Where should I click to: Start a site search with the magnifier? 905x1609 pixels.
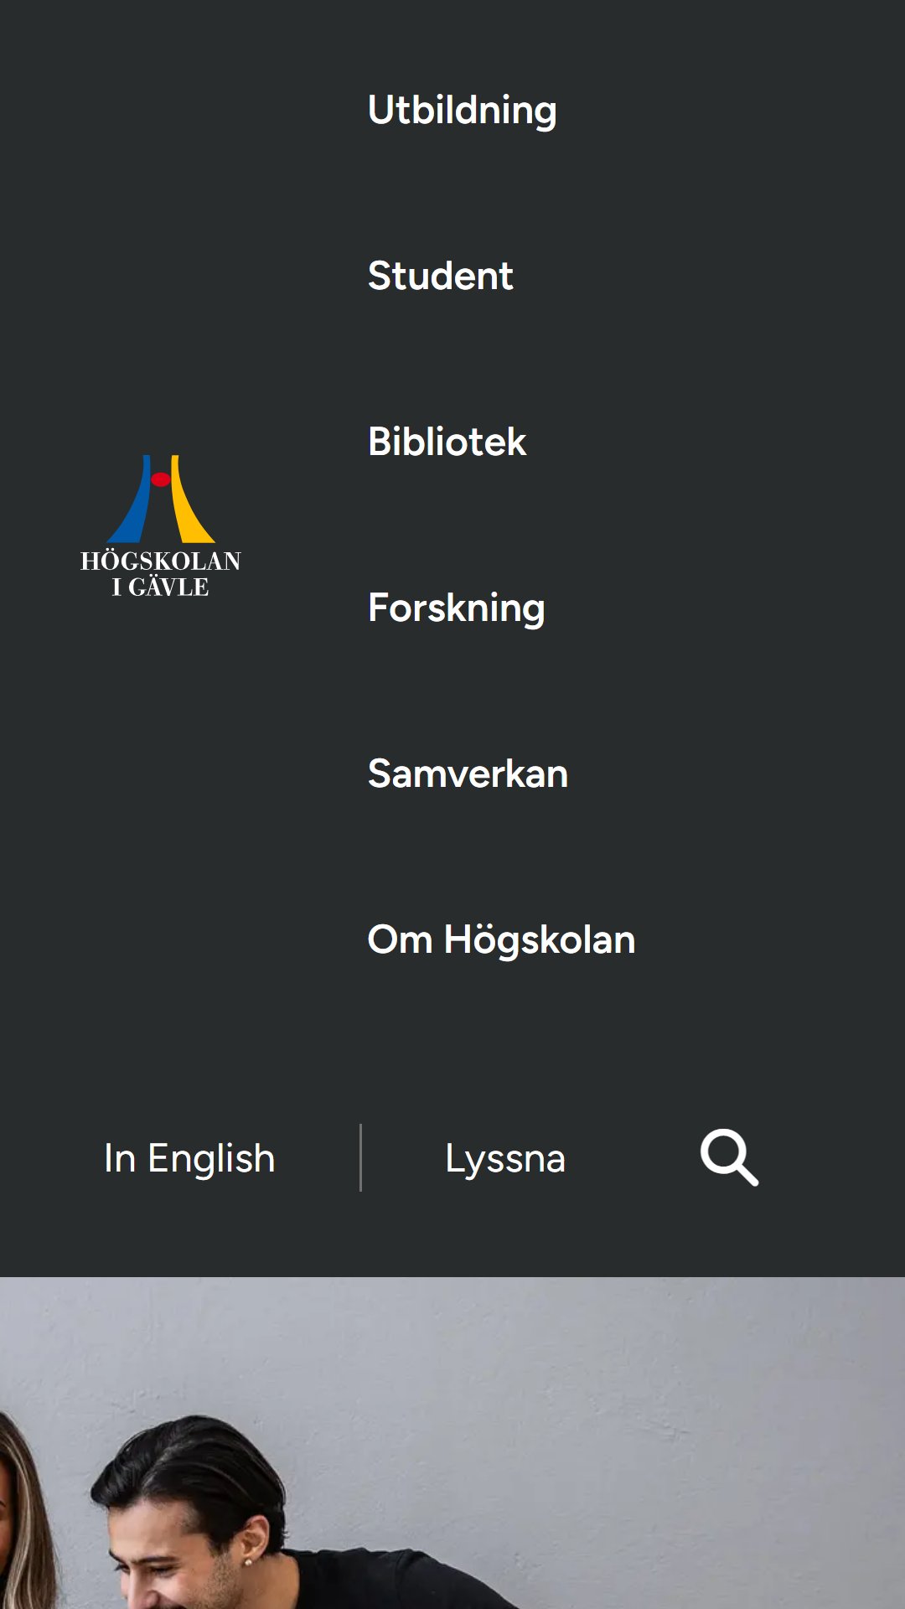click(x=729, y=1157)
